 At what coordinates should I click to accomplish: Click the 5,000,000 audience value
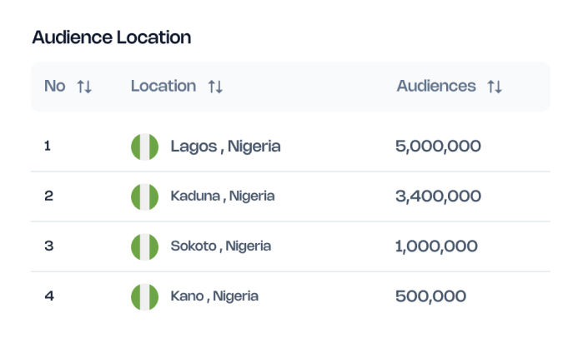[438, 147]
